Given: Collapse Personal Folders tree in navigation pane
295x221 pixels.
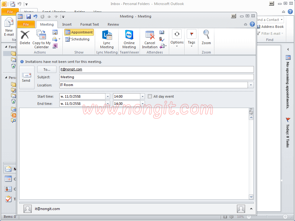Looking at the screenshot, I should click(x=6, y=78).
